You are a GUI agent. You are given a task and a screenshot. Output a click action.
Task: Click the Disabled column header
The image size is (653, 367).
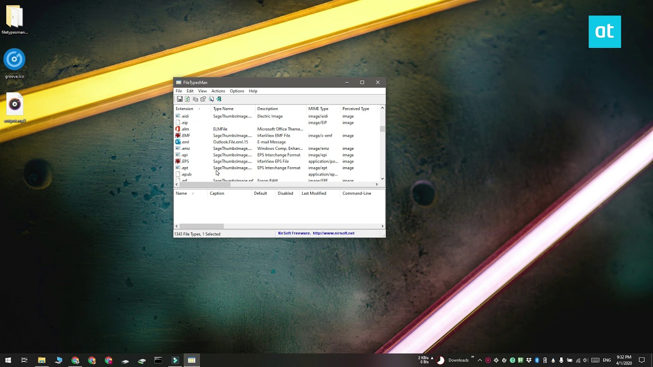tap(288, 193)
